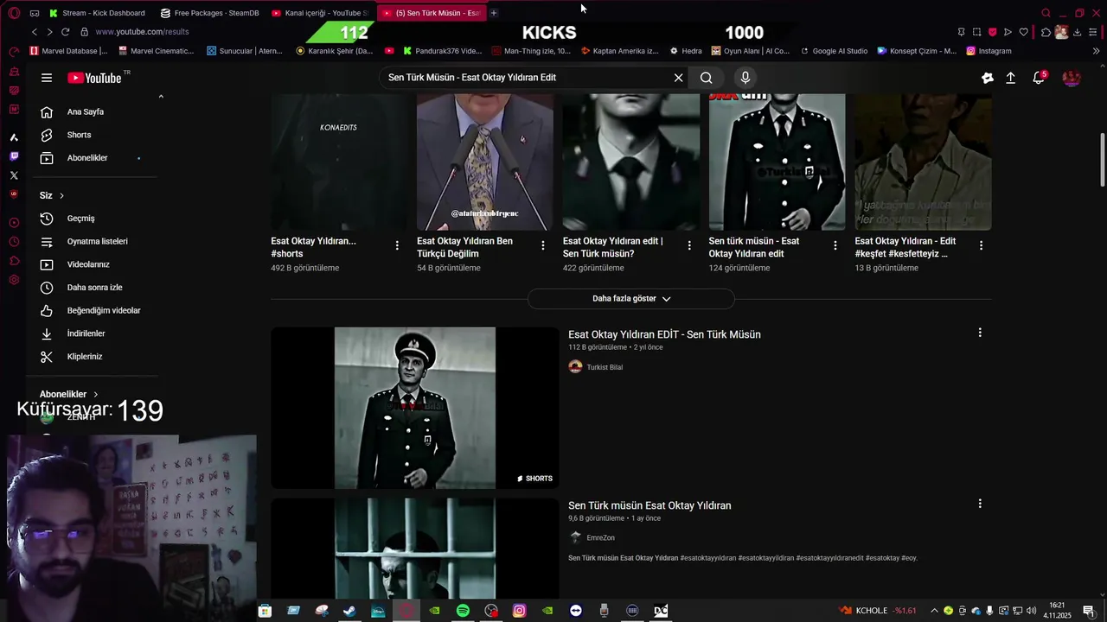Open Google AI Studio bookmark

834,51
